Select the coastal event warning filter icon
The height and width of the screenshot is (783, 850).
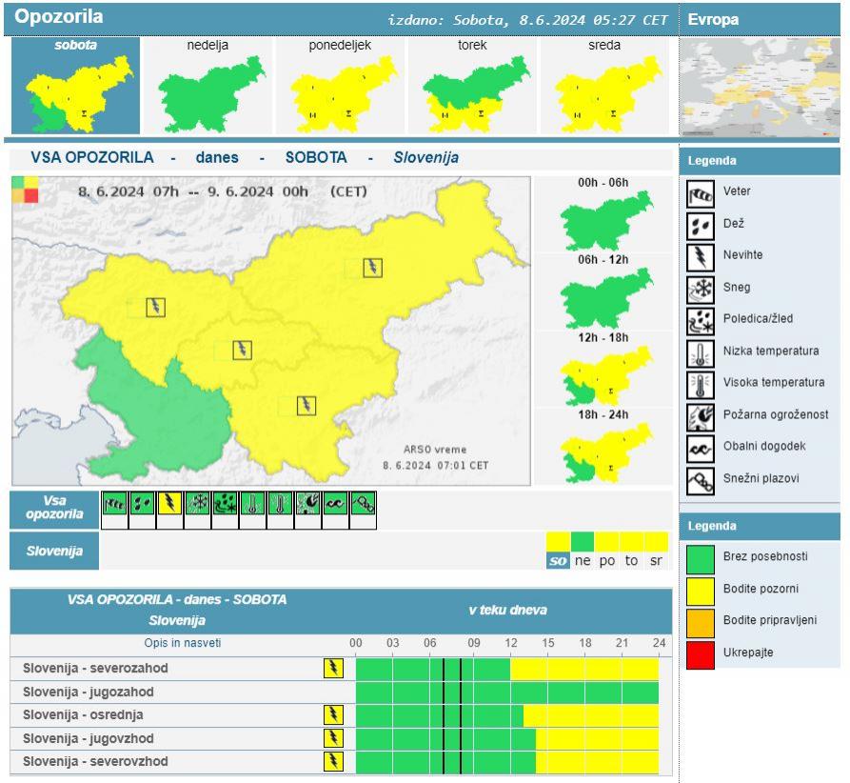tap(335, 504)
